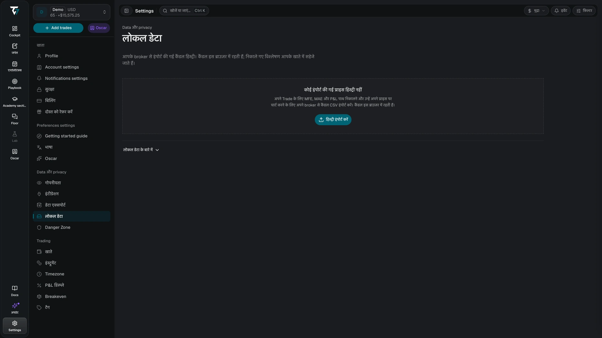Open Breakeven settings
Screen dimensions: 602x338
[x=71, y=297]
